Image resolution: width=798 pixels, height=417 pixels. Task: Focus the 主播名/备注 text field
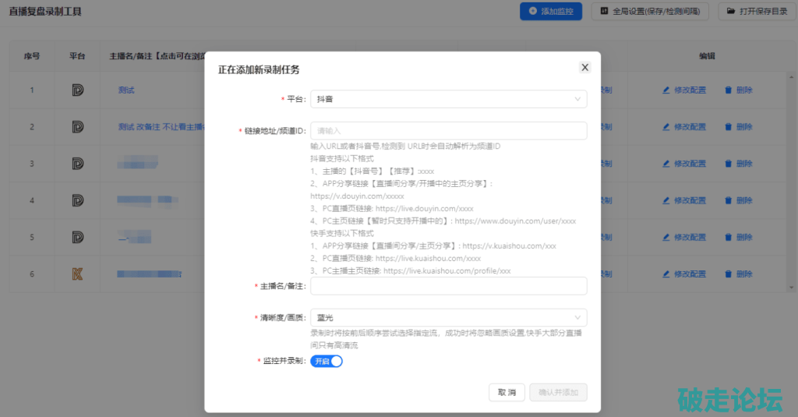coord(447,286)
